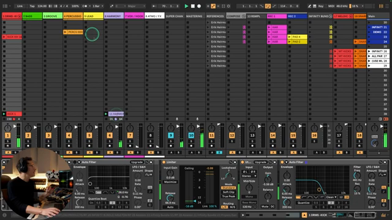Enable Draw Mode pencil icon
Screen dimensions: 392x220
(309, 6)
